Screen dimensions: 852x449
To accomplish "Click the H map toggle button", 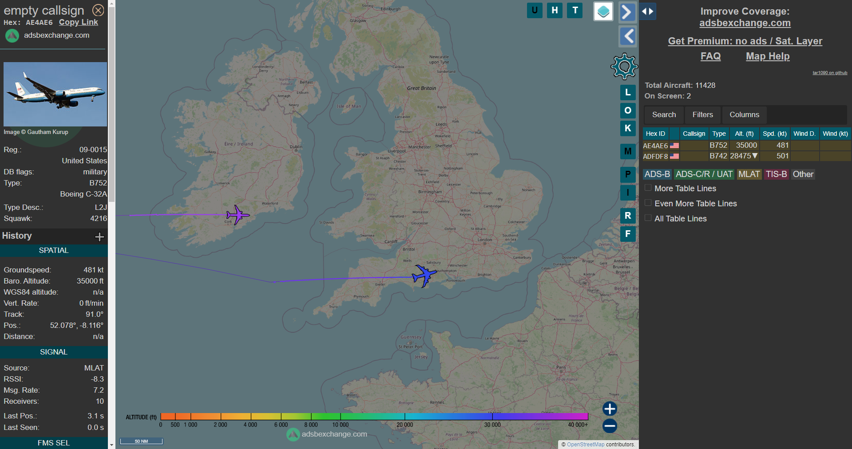I will (555, 10).
